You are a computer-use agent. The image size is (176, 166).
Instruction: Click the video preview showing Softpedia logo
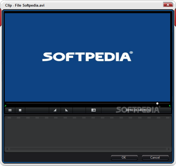[x=87, y=58]
